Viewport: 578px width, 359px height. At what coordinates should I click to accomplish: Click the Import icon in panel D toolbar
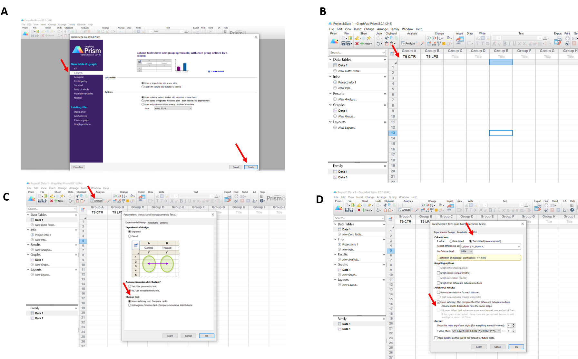(x=450, y=207)
